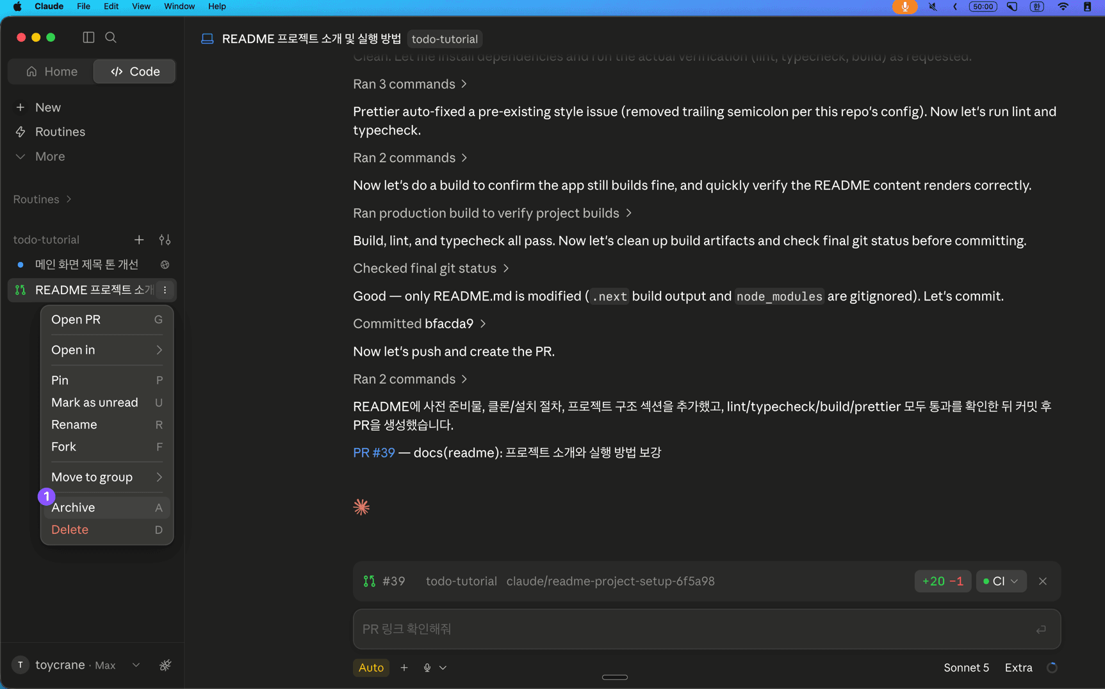The width and height of the screenshot is (1105, 689).
Task: Click the pull request icon next to #39
Action: (x=370, y=581)
